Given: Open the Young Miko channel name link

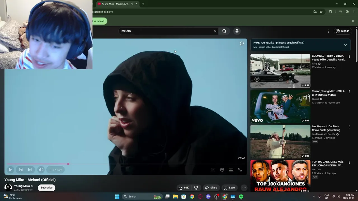Looking at the screenshot, I should (x=22, y=186).
